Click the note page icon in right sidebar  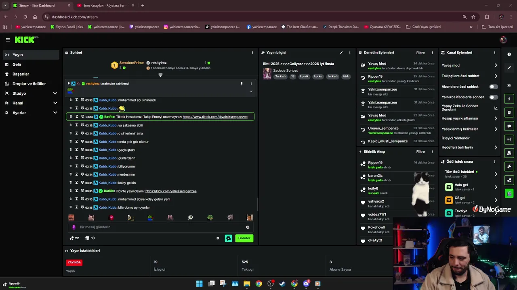509,112
